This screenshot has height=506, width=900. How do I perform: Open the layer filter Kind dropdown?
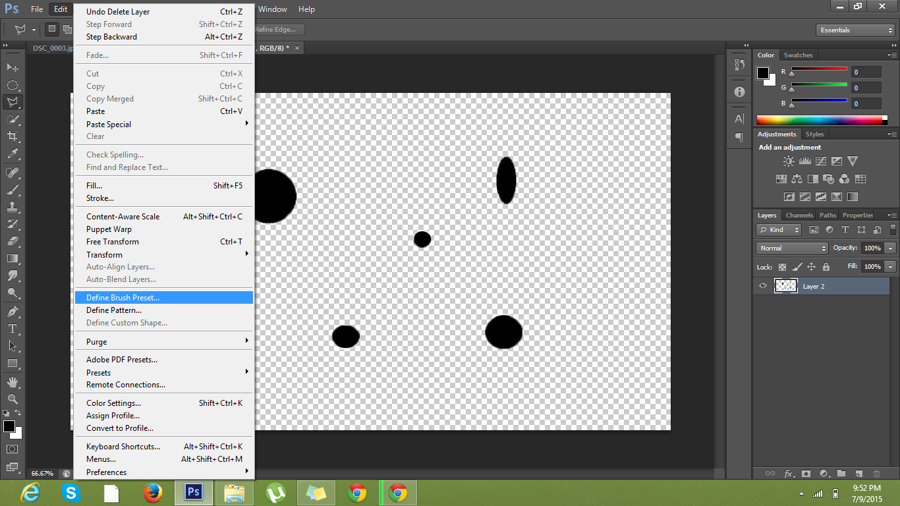point(779,230)
